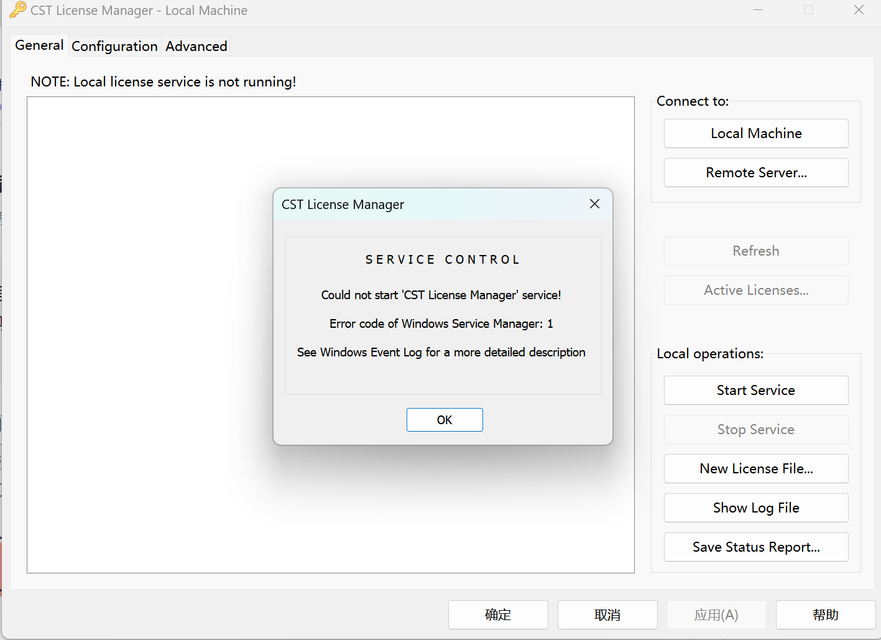Open the Configuration tab
881x640 pixels.
[x=114, y=46]
